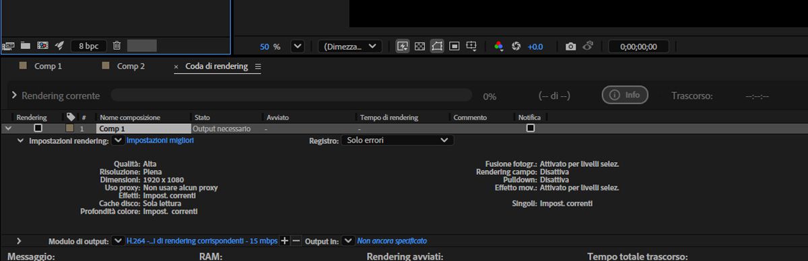Open the Coda di rendering panel menu

(258, 67)
